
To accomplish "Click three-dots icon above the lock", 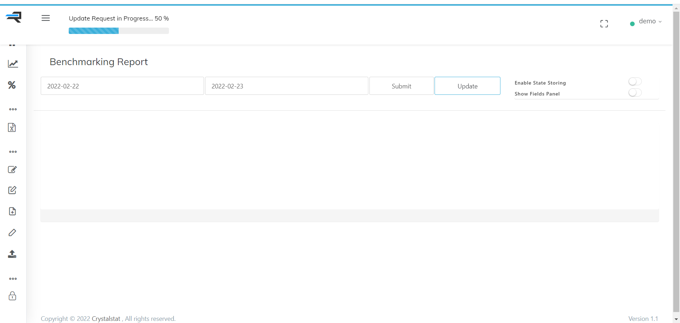I will tap(13, 279).
